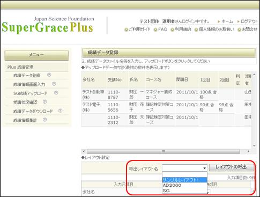Open 受講状況確認 menu item
260x197 pixels.
[x=25, y=102]
